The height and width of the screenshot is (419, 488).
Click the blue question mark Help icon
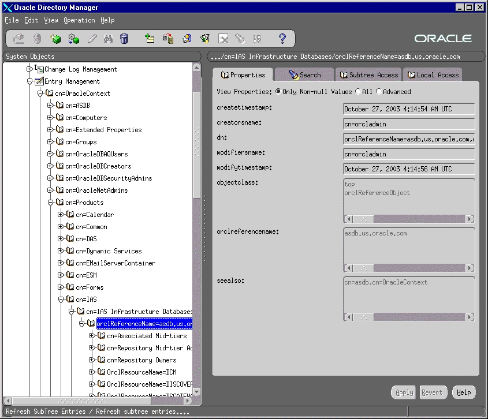click(x=282, y=39)
